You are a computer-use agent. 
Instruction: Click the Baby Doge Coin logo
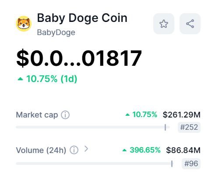click(x=24, y=24)
